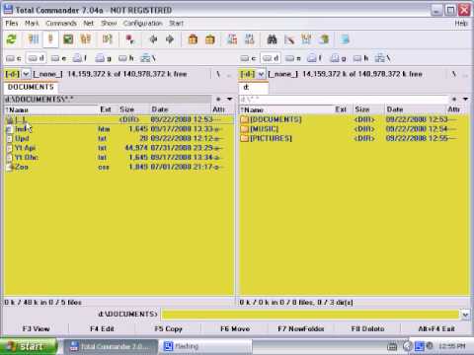
Task: Open right panel directory history arrow
Action: [465, 99]
